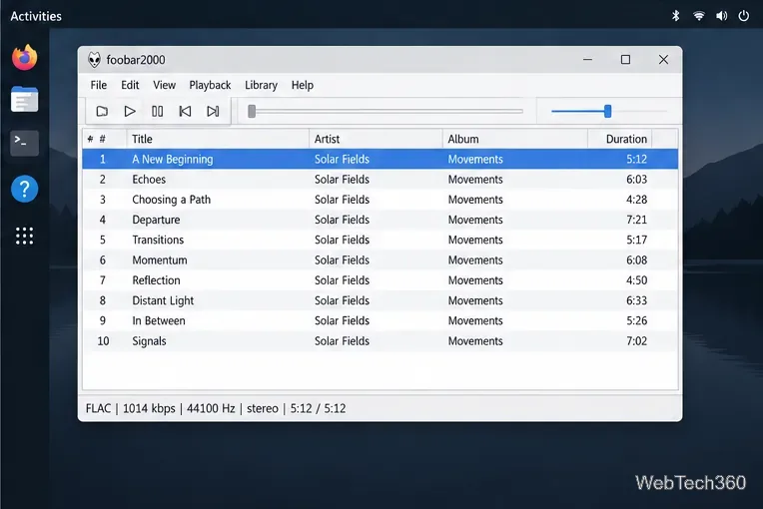Open the Playback menu
The height and width of the screenshot is (509, 763).
210,85
